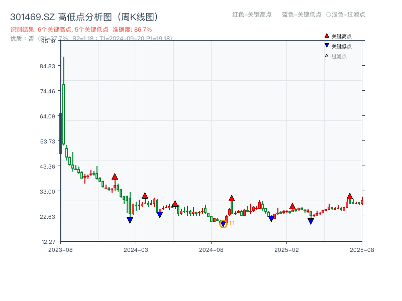Click the orange circled T1 filter point marker
The width and height of the screenshot is (402, 301).
[224, 224]
